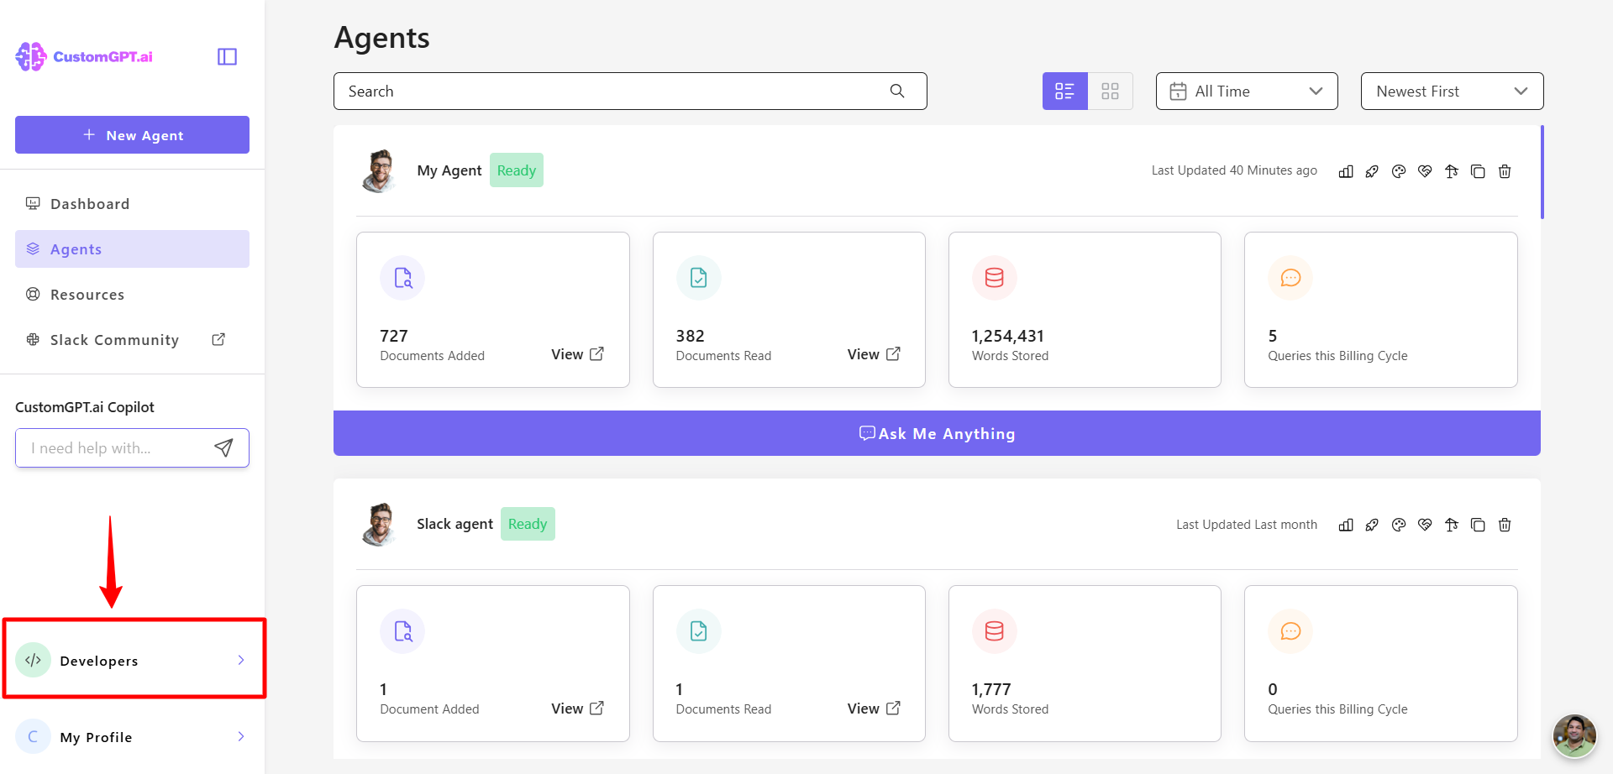Click the 1,777 Words Stored value

(x=991, y=689)
